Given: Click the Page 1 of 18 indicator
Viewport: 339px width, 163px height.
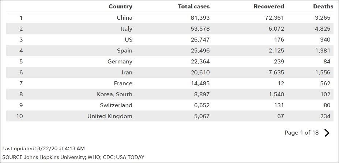Looking at the screenshot, I should (301, 133).
